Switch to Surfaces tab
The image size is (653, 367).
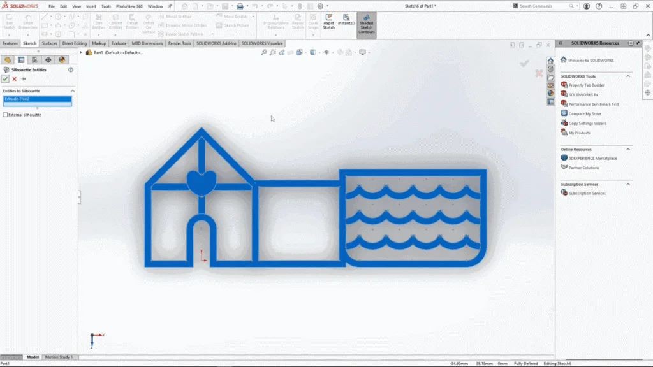point(49,43)
